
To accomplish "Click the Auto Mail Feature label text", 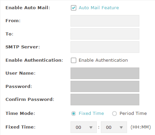I will click(99, 8).
